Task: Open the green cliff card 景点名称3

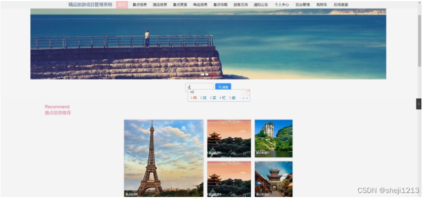Action: point(274,139)
